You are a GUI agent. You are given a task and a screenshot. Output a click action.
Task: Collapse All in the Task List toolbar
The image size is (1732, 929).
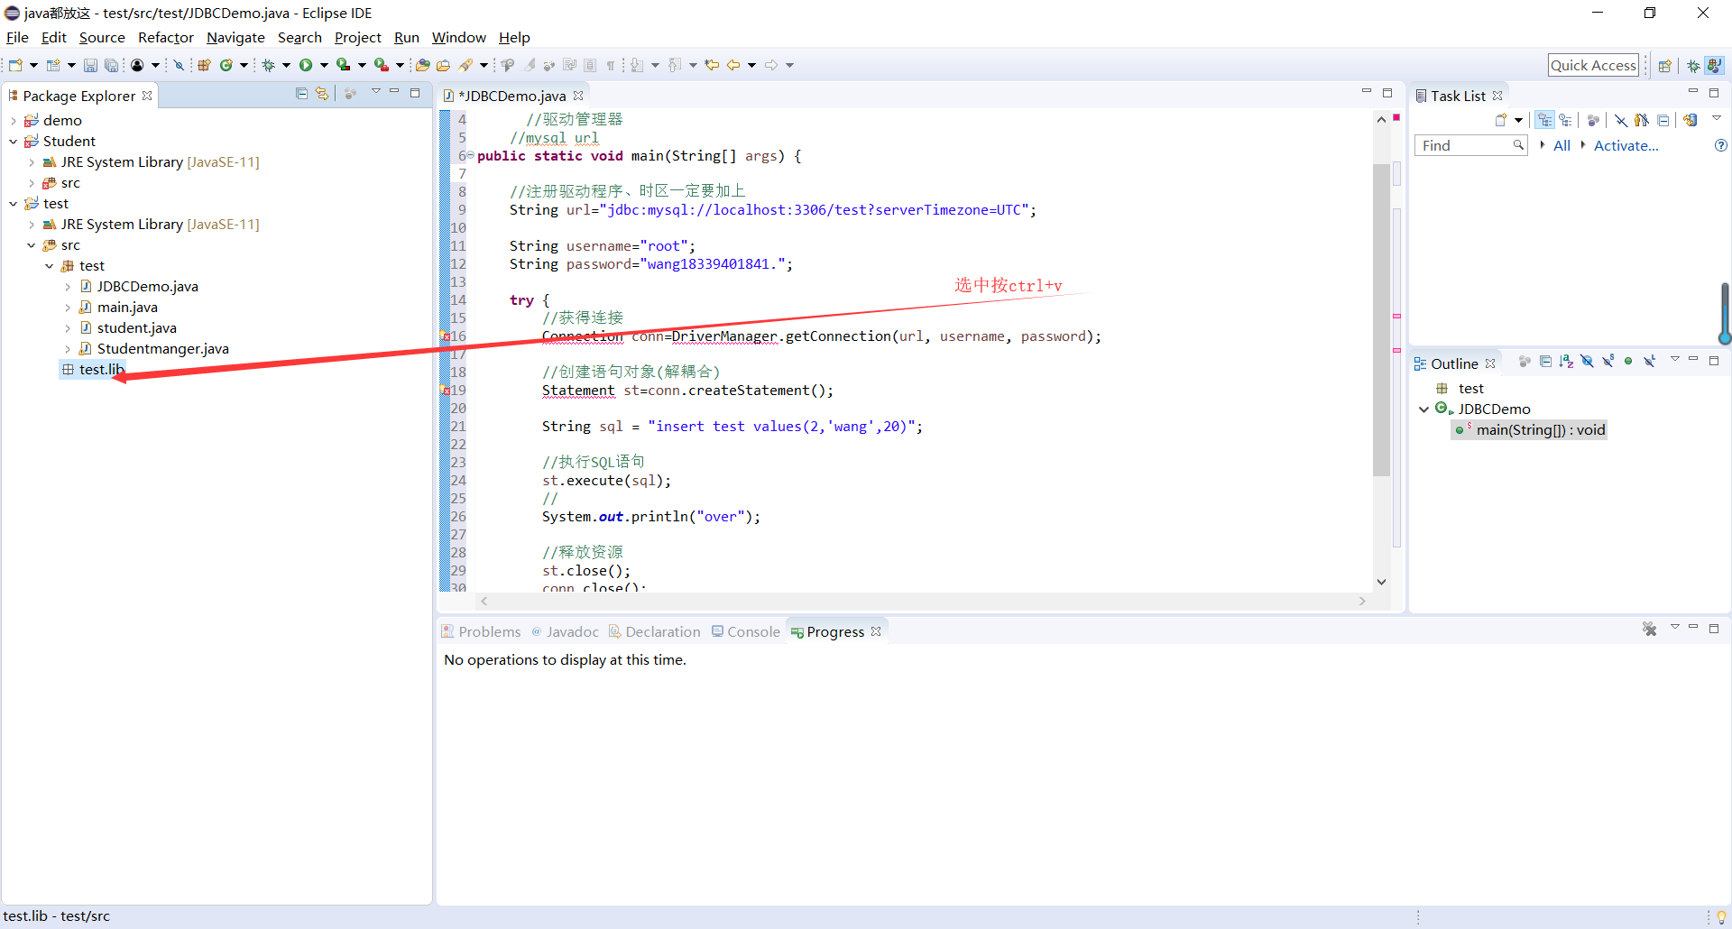pyautogui.click(x=1663, y=120)
